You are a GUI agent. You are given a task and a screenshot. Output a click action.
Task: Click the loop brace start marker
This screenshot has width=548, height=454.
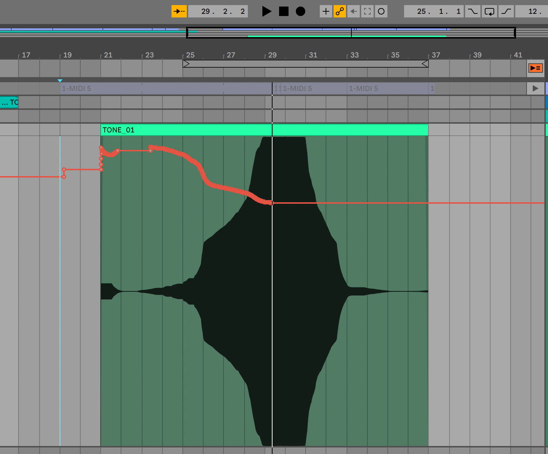[186, 64]
